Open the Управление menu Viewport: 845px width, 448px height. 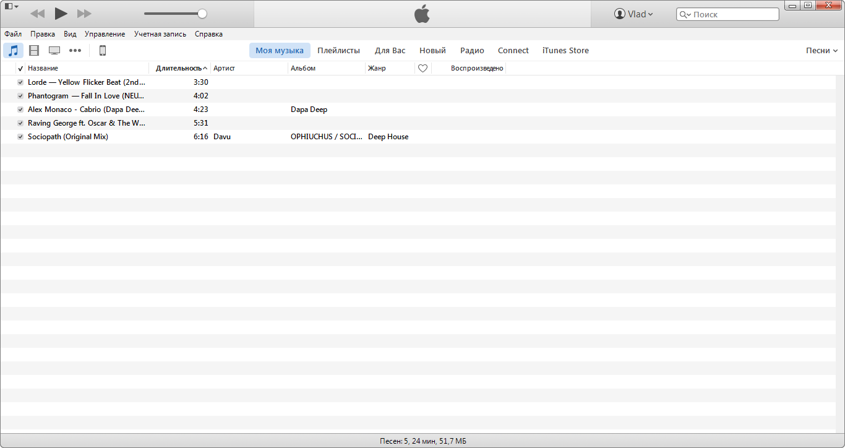pyautogui.click(x=105, y=34)
